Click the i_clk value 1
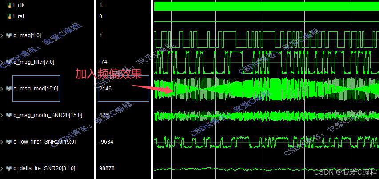The width and height of the screenshot is (379, 179). [100, 5]
